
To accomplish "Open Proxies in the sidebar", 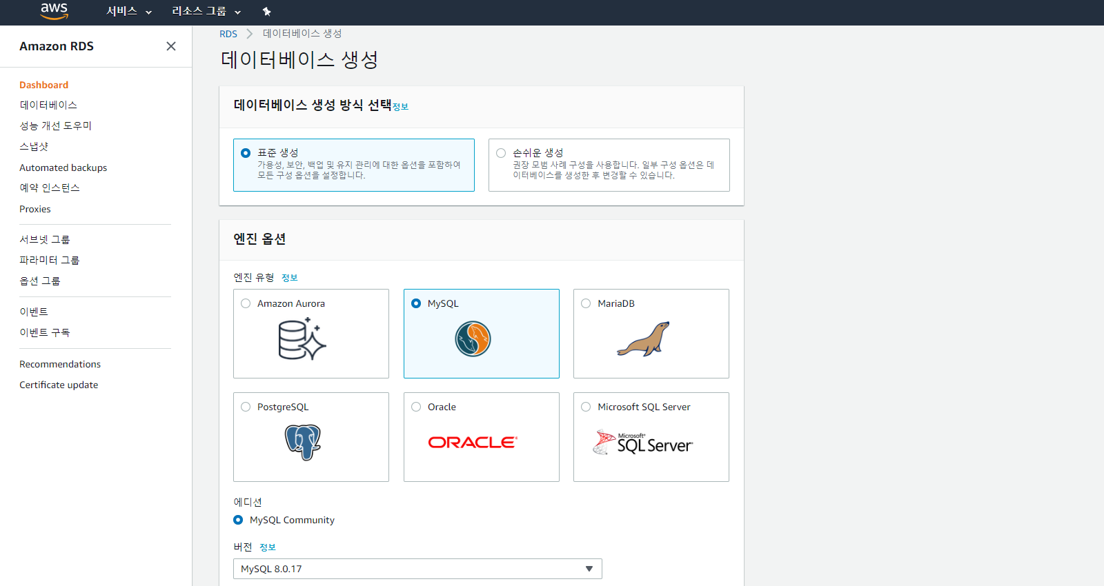I will (x=35, y=209).
